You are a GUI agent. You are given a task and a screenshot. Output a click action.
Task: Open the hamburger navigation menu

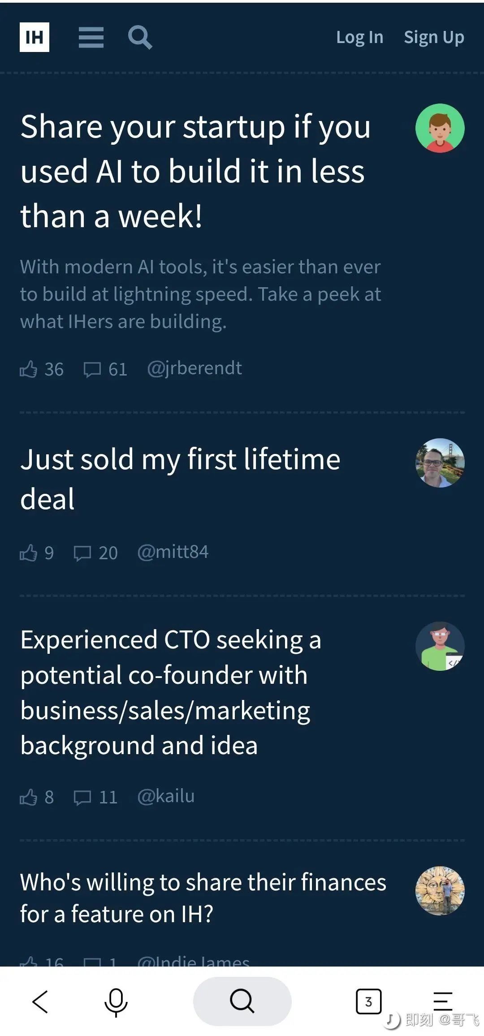pos(91,37)
